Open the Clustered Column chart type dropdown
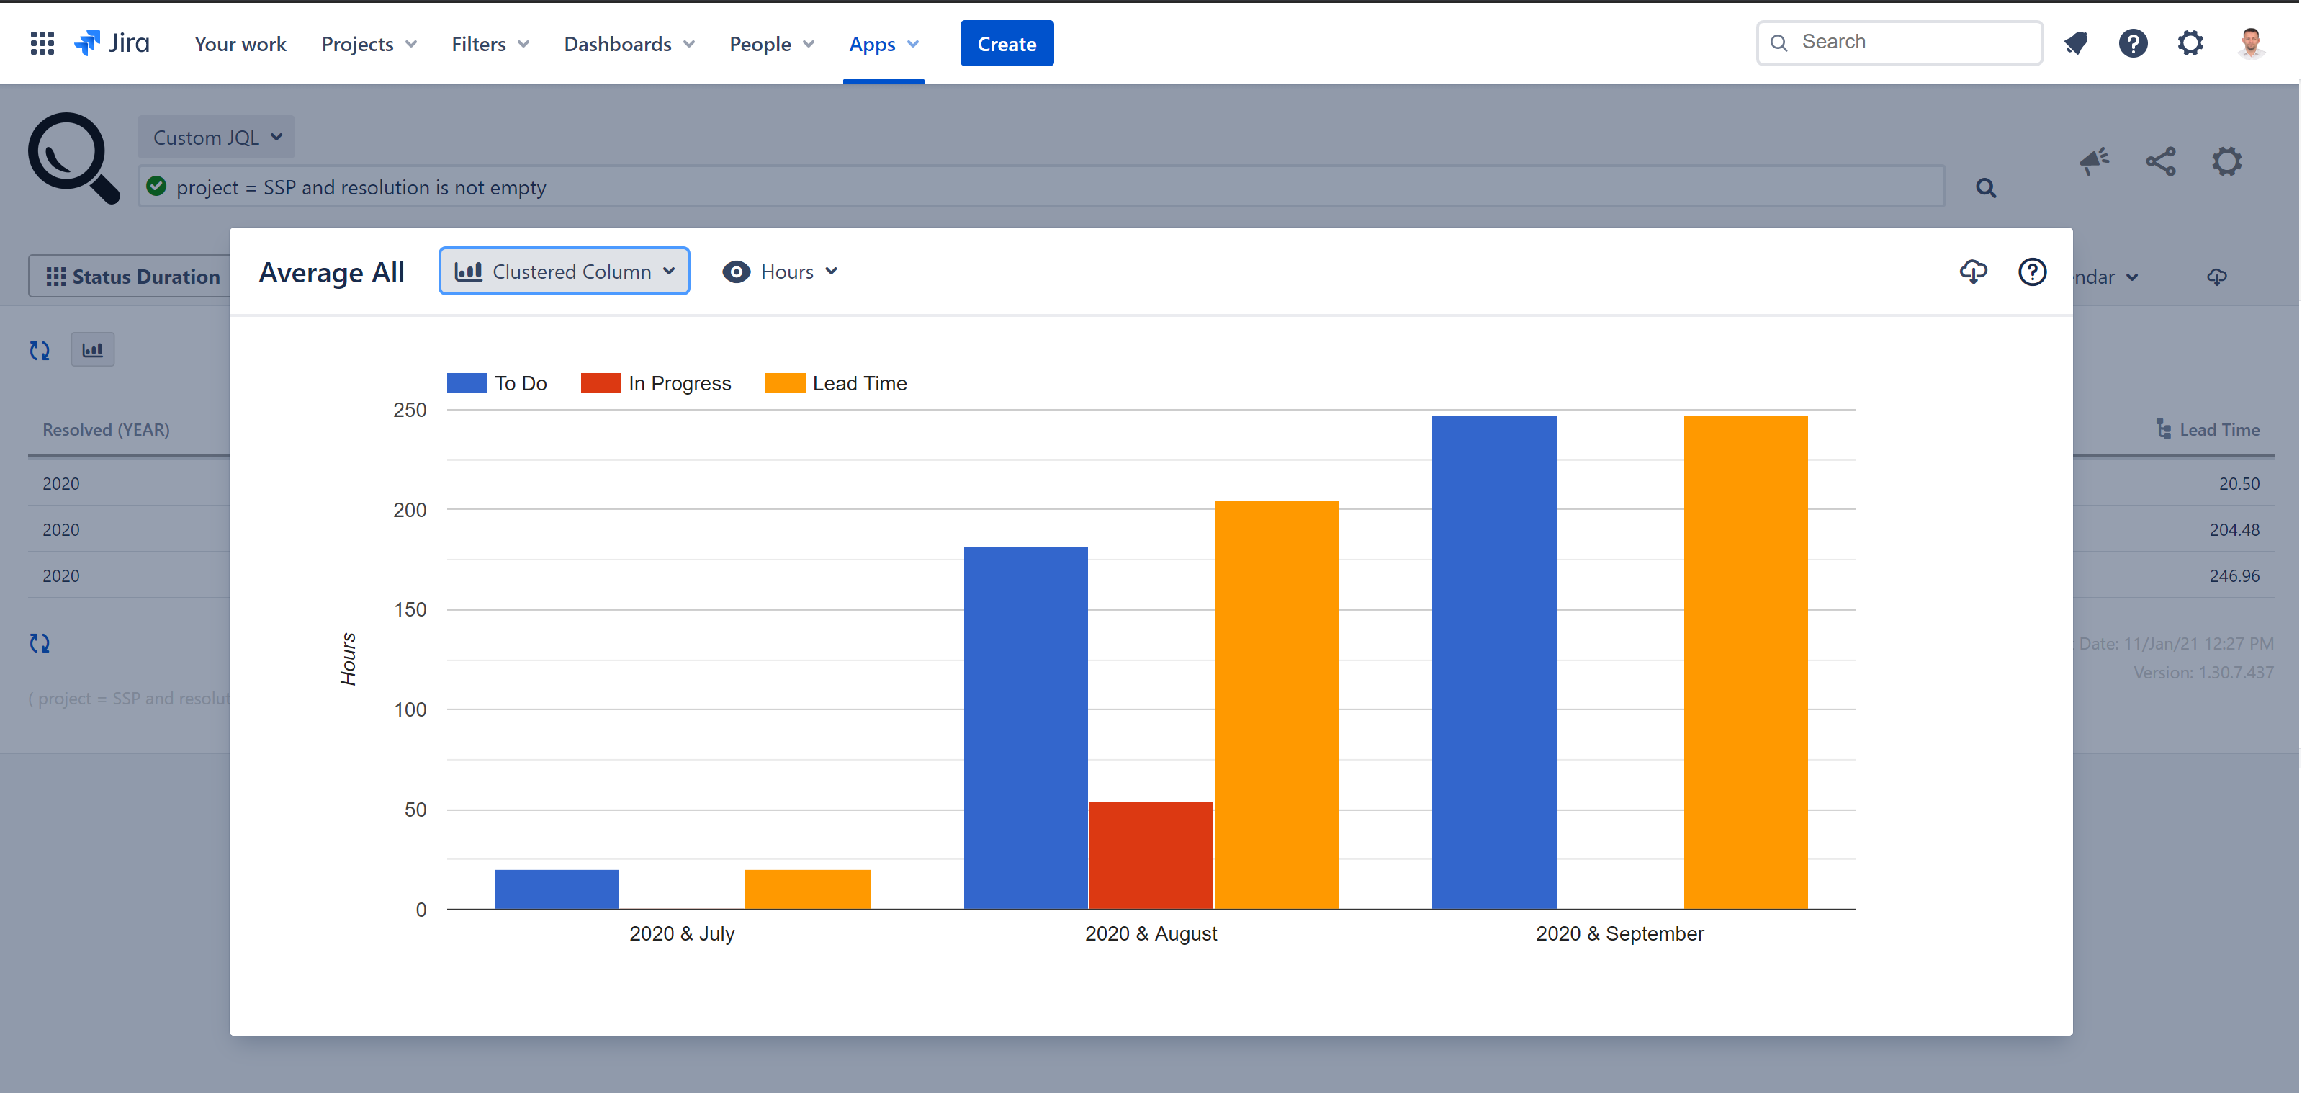The image size is (2302, 1094). click(x=564, y=271)
